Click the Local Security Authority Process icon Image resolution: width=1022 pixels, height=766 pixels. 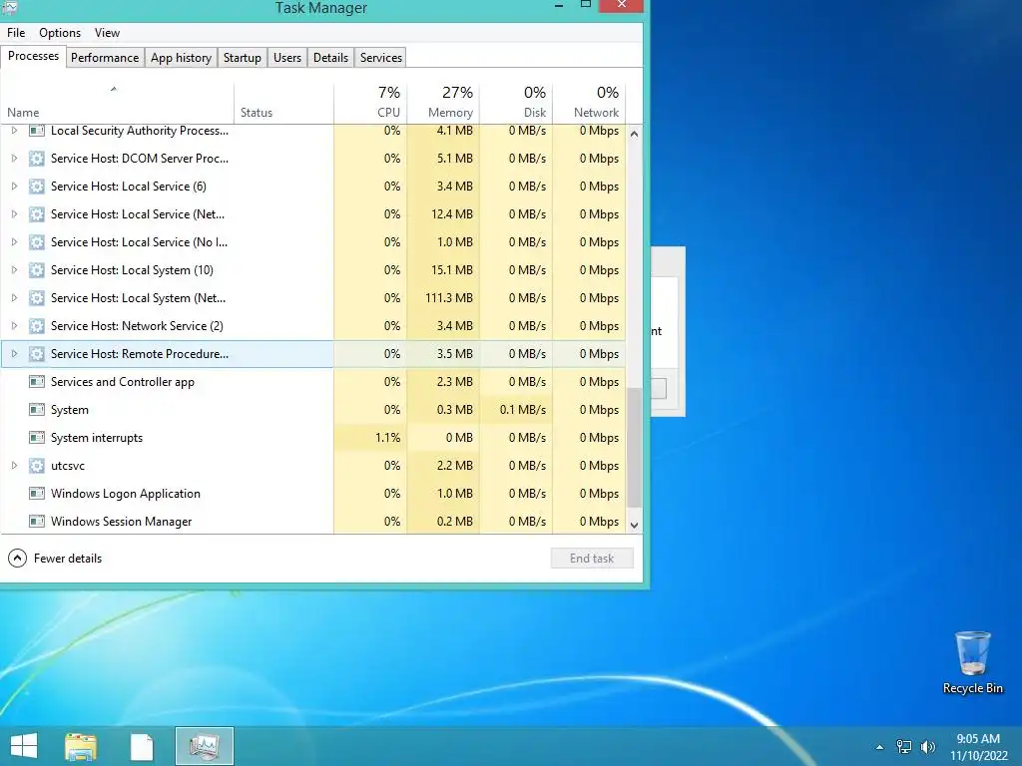37,131
